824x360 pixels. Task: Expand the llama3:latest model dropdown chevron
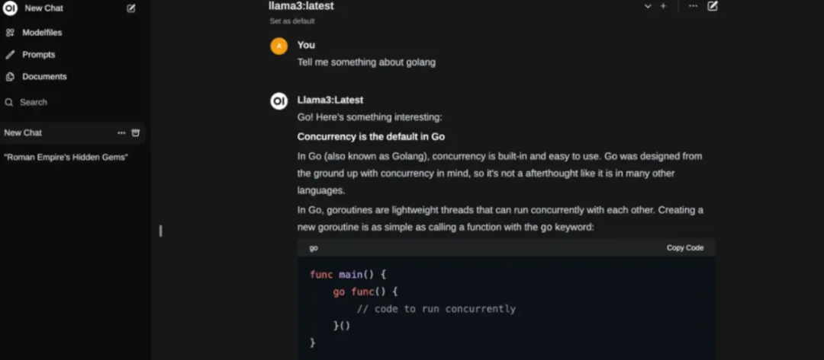click(x=648, y=6)
